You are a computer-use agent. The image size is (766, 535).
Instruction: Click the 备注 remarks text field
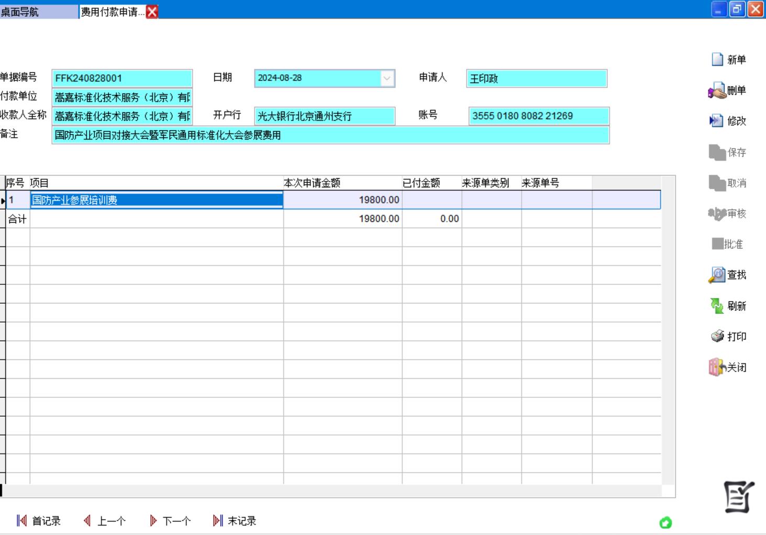click(330, 135)
